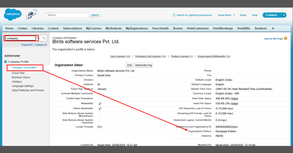Jump to Usage-based Entitlements link
This screenshot has height=153, width=293.
(x=211, y=56)
